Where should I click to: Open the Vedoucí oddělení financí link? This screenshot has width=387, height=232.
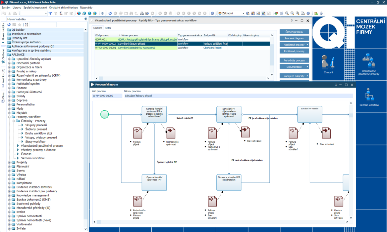point(216,43)
